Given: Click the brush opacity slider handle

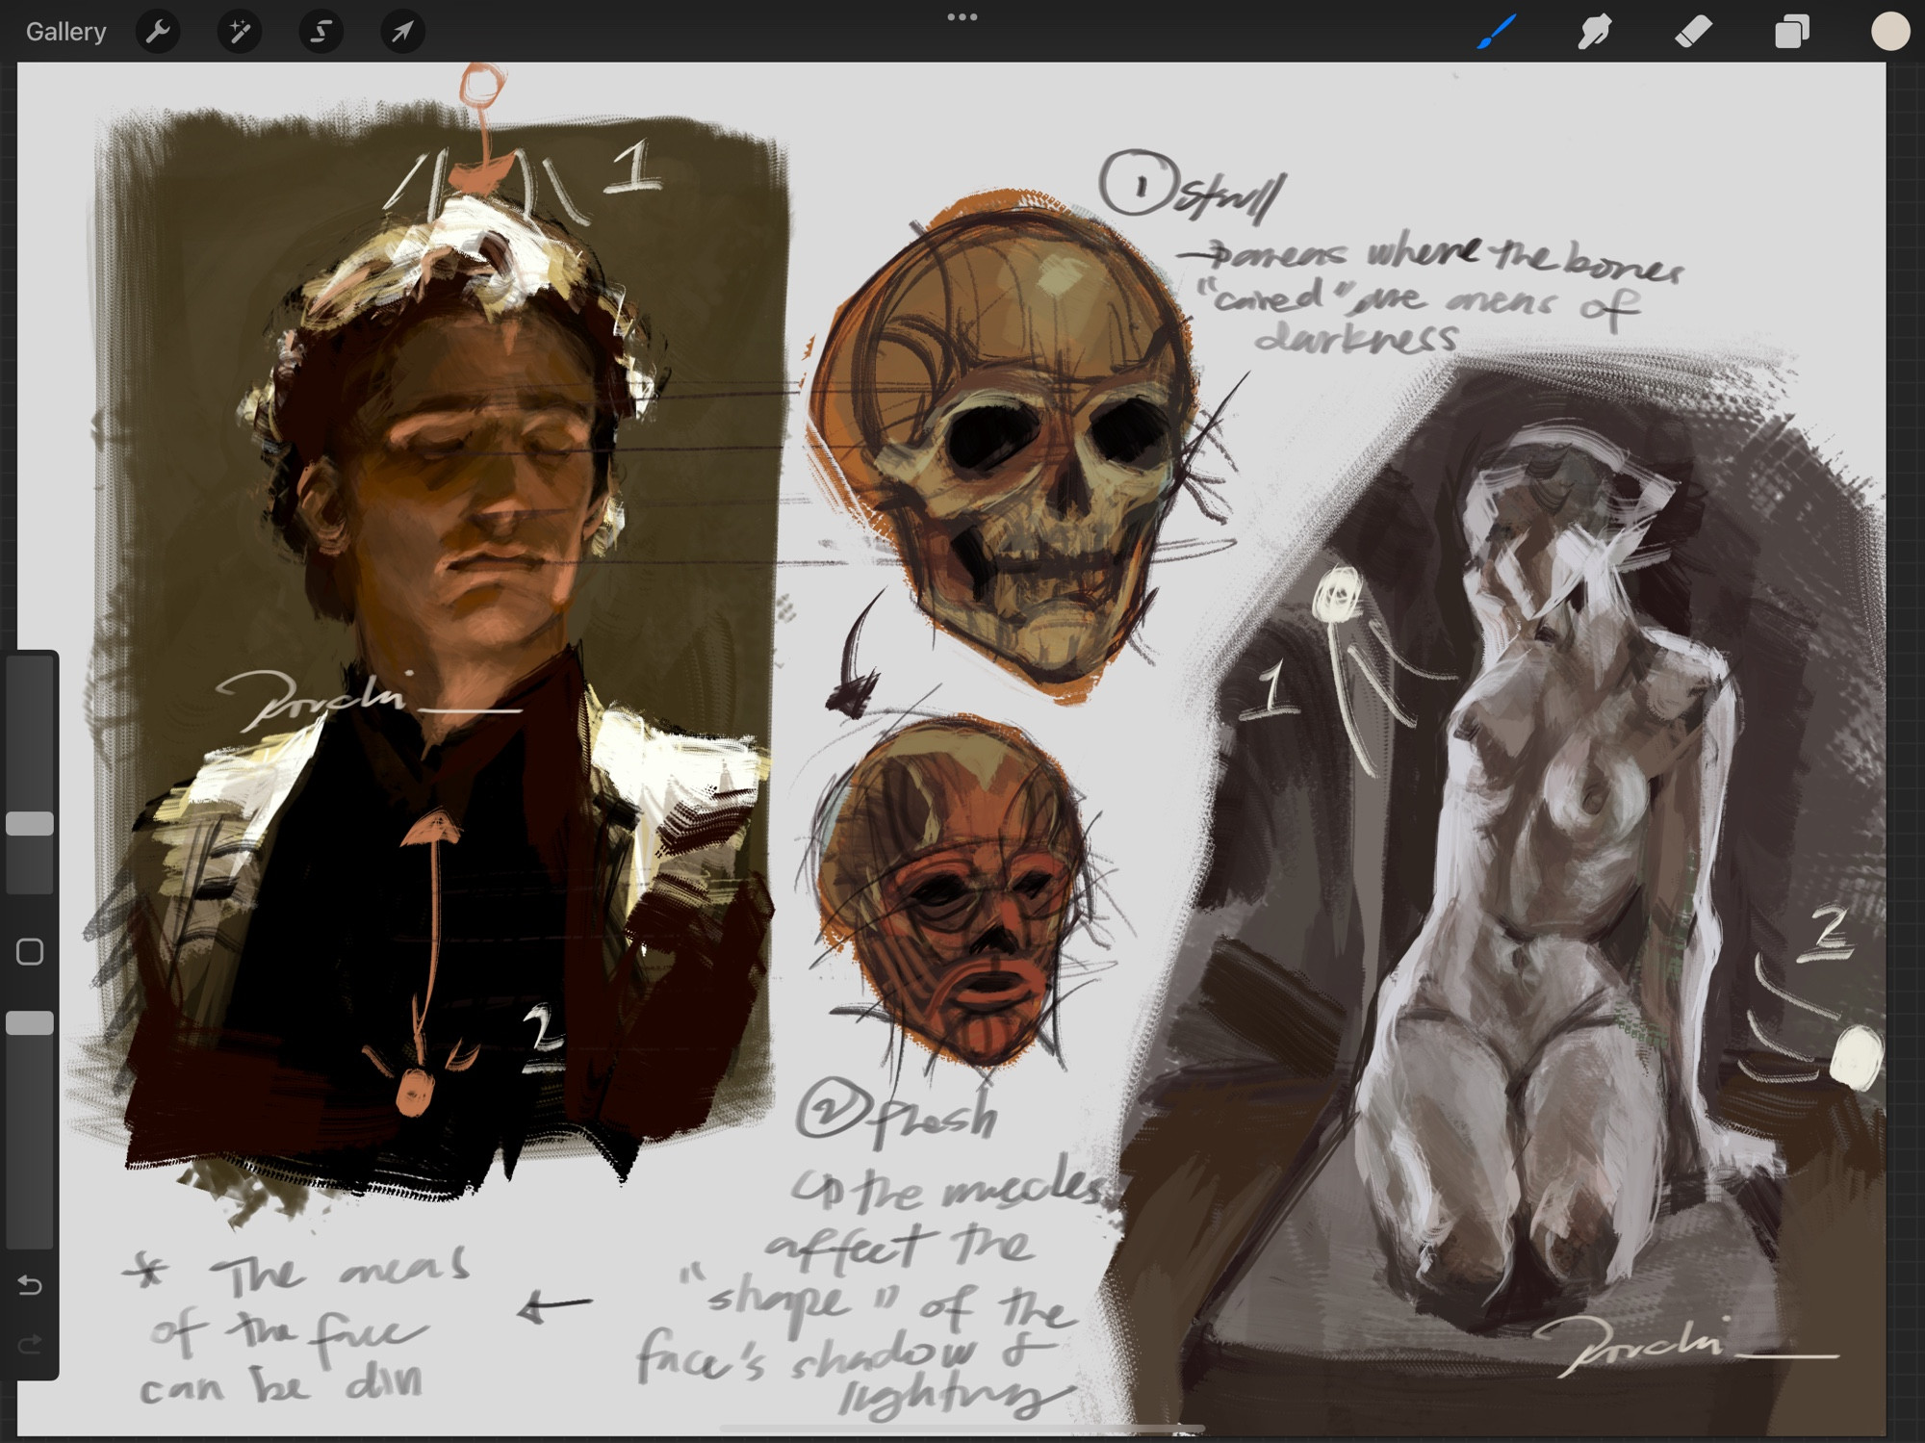Looking at the screenshot, I should pyautogui.click(x=30, y=1022).
